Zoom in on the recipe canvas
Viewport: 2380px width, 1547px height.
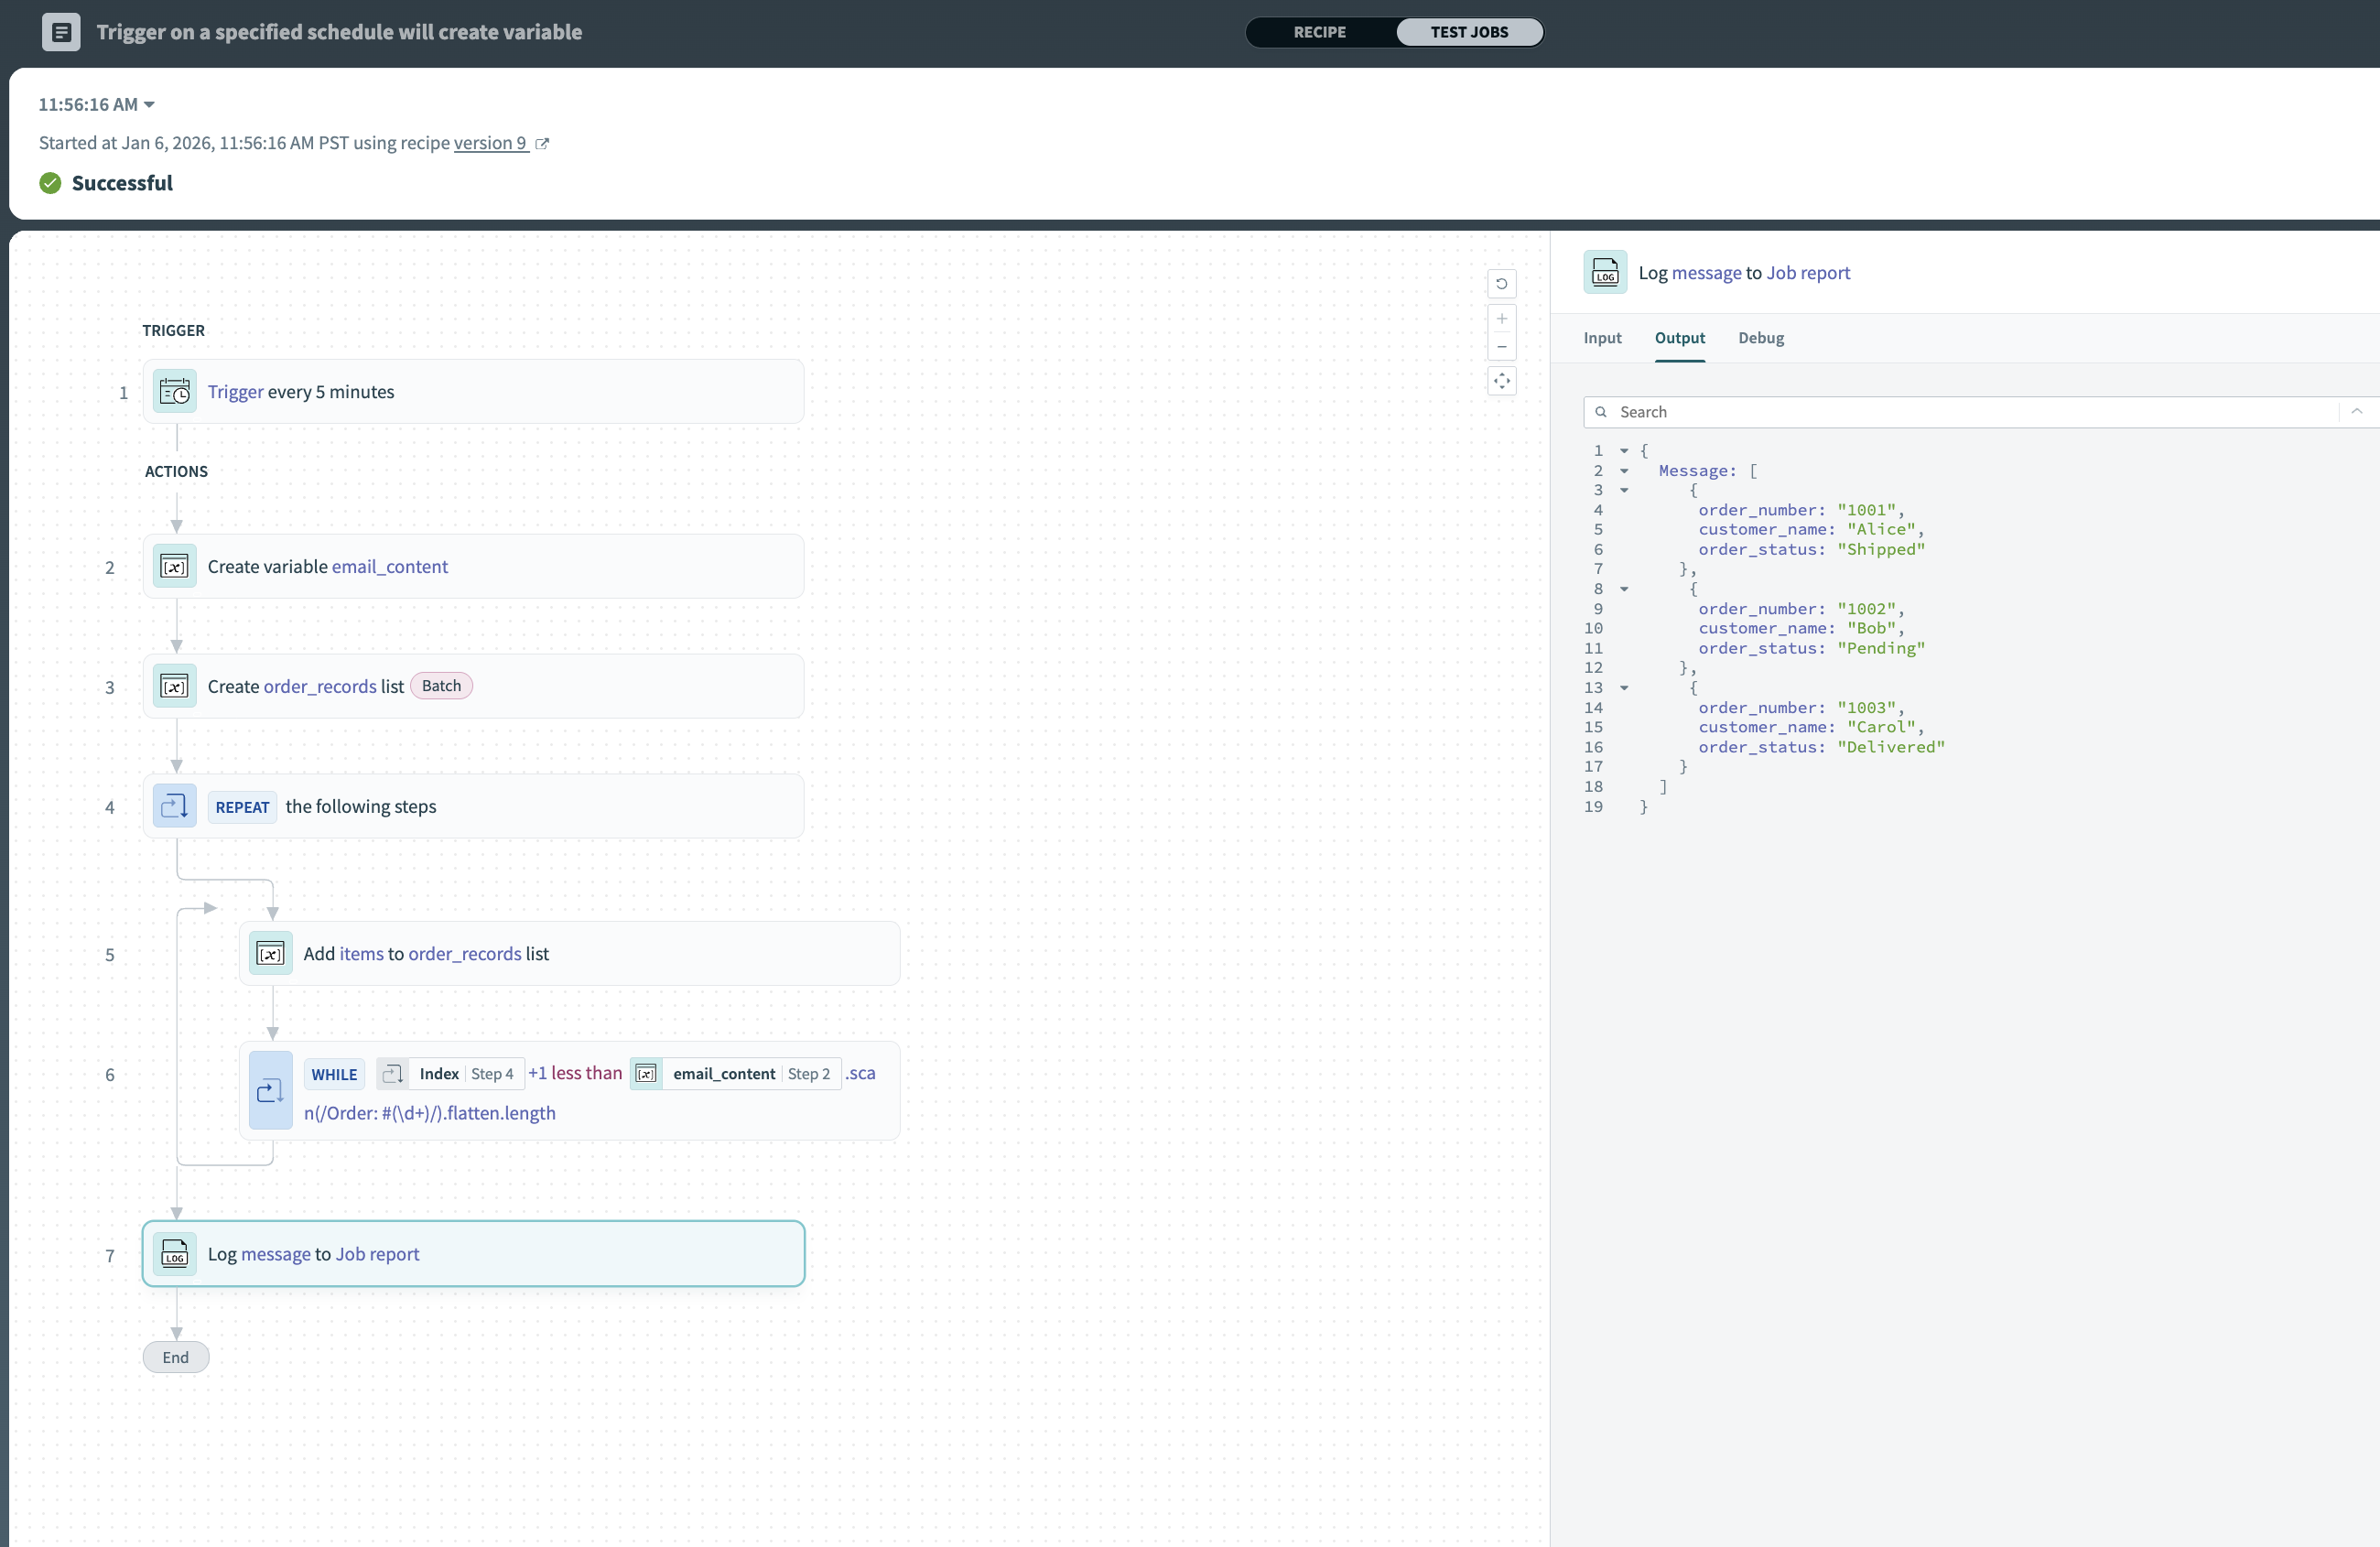[x=1501, y=319]
